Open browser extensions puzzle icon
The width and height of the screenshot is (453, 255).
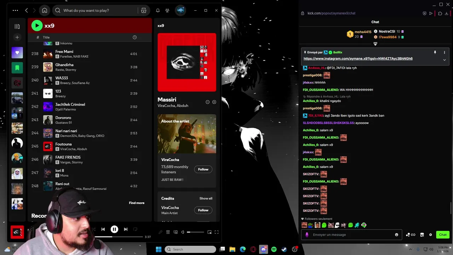pyautogui.click(x=440, y=13)
